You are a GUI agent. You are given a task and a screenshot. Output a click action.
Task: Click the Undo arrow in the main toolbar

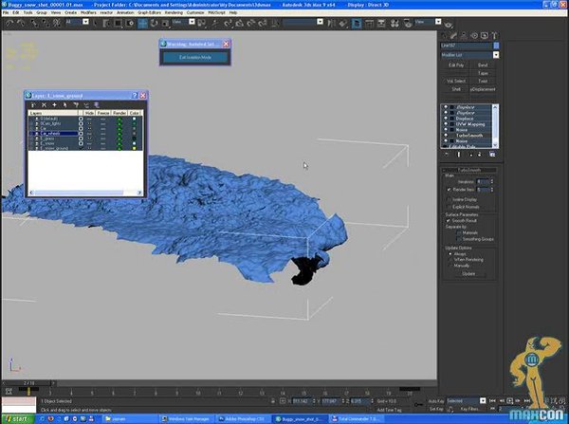(9, 23)
